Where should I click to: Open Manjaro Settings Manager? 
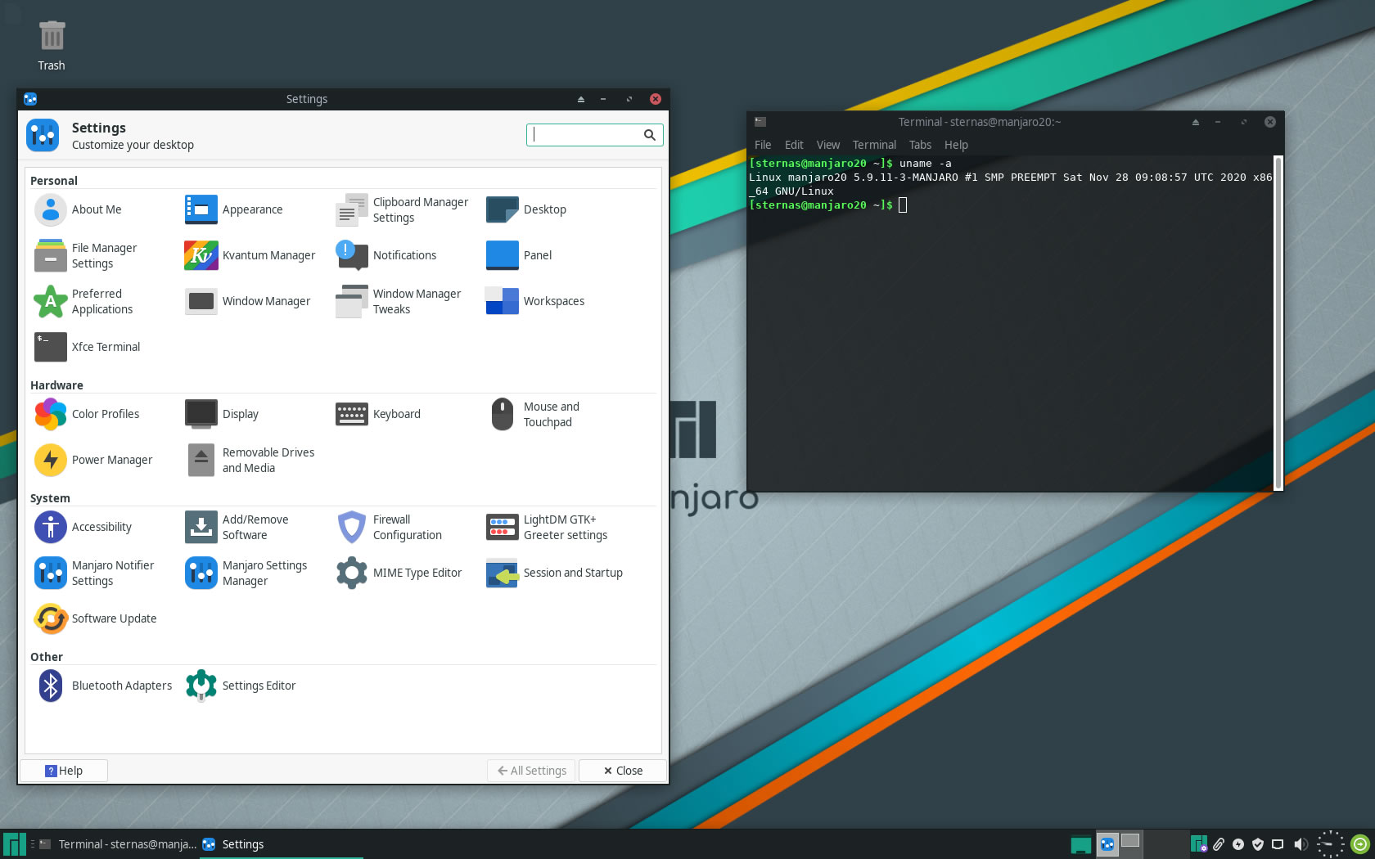[246, 573]
